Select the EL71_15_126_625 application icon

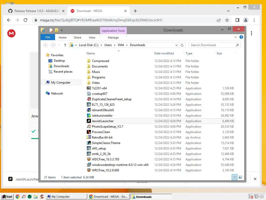pyautogui.click(x=89, y=104)
